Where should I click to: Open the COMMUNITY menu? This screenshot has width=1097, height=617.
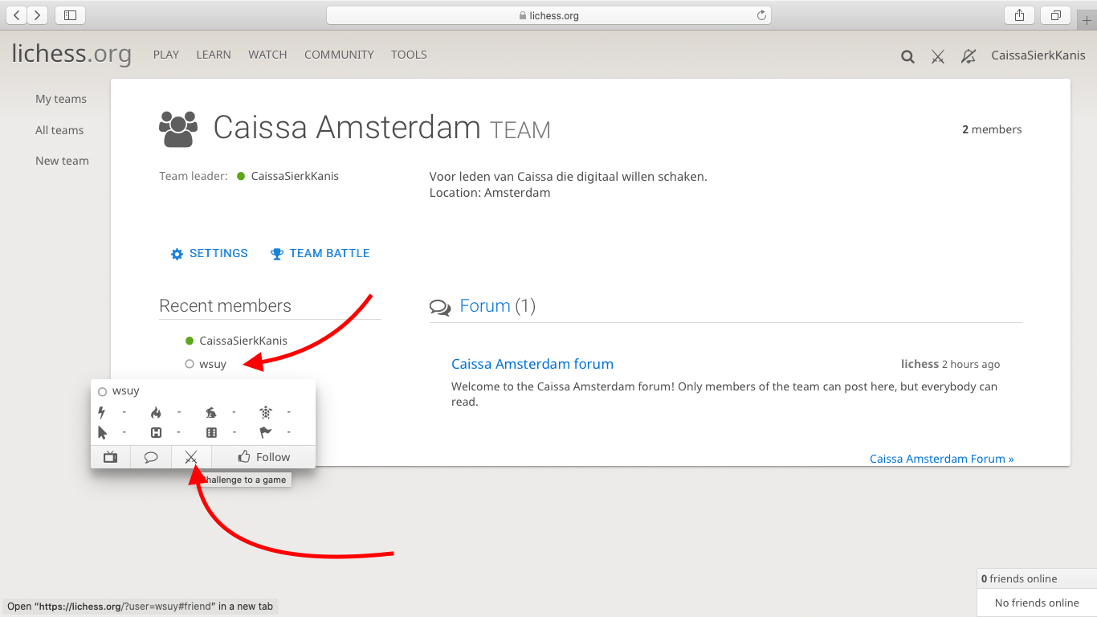(x=339, y=55)
